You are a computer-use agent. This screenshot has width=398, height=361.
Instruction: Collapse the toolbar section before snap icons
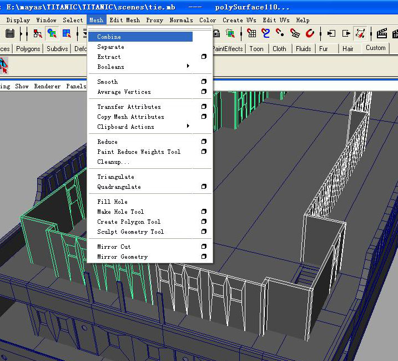coord(241,33)
